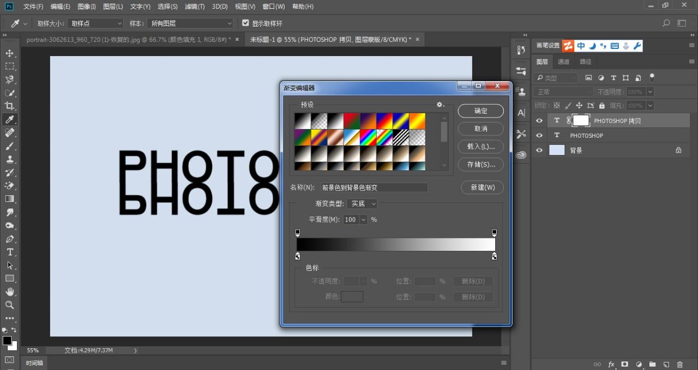Open the 样本 所有图层 dropdown
Screen dimensions: 698x370
coord(190,23)
